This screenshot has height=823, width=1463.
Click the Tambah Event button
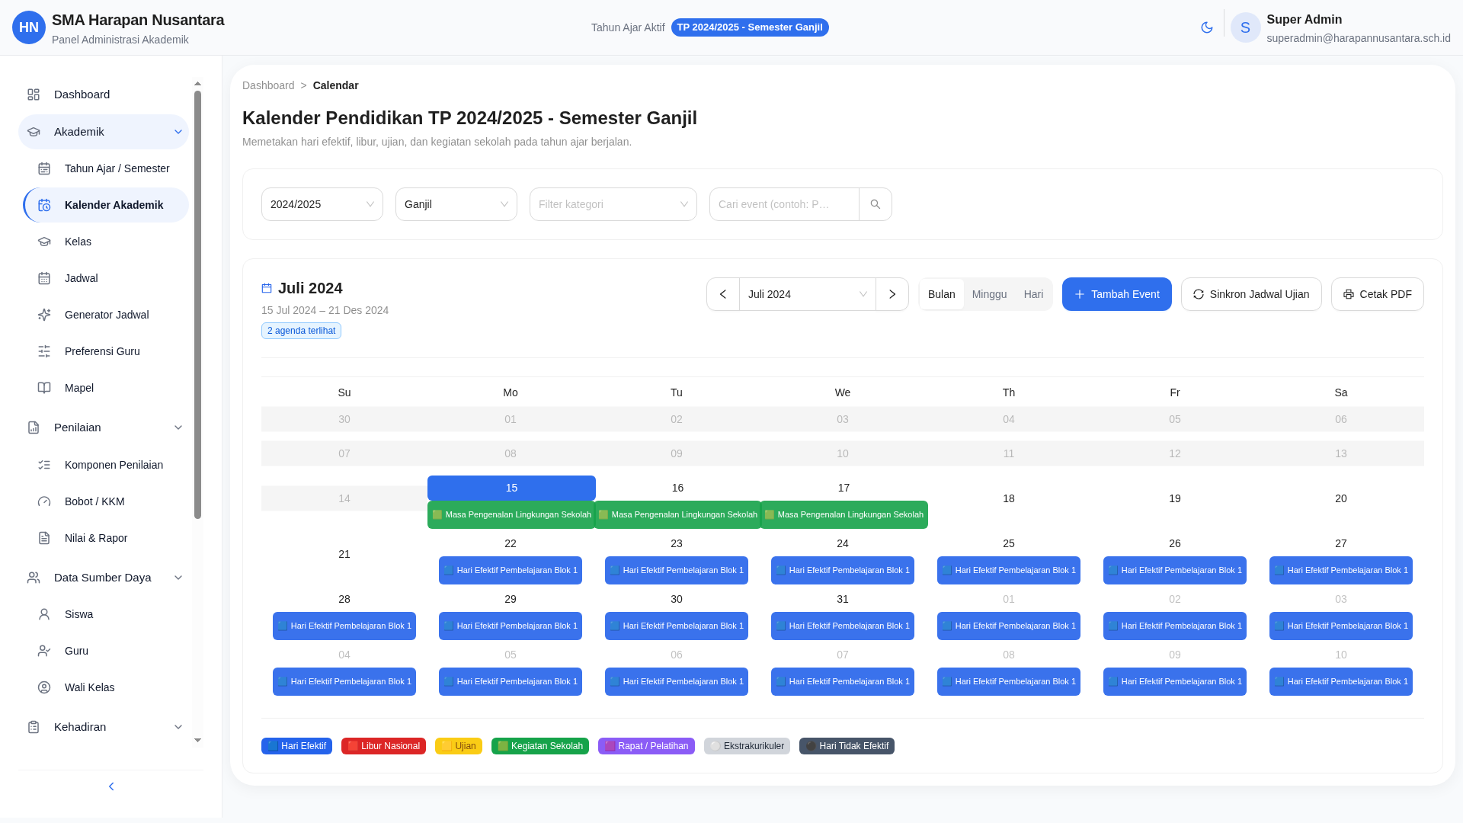point(1116,293)
